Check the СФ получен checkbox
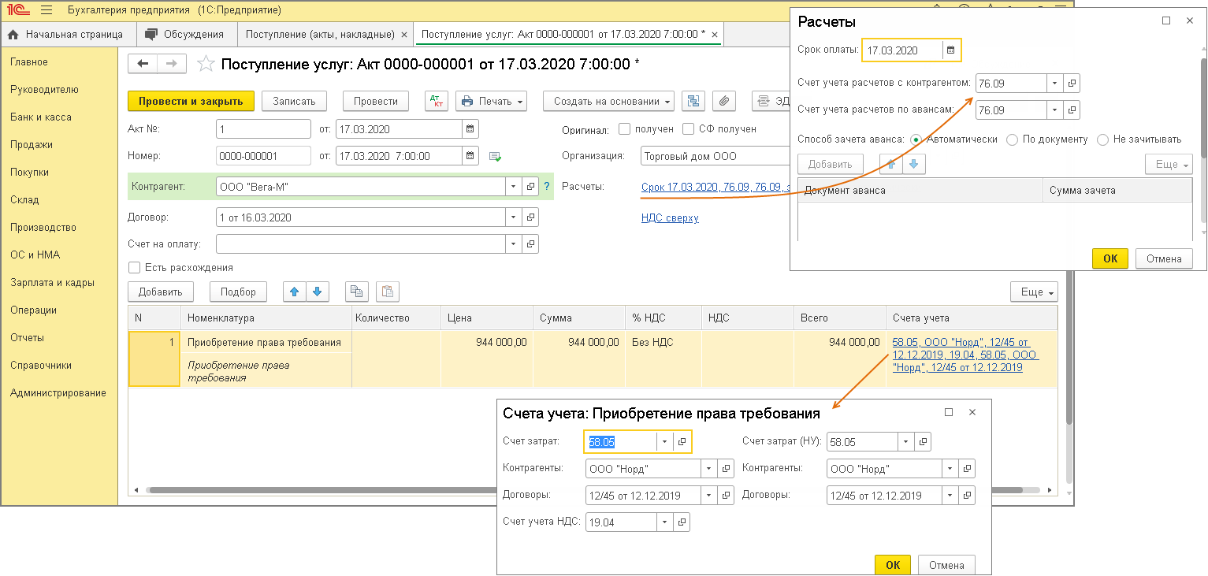 (x=689, y=129)
